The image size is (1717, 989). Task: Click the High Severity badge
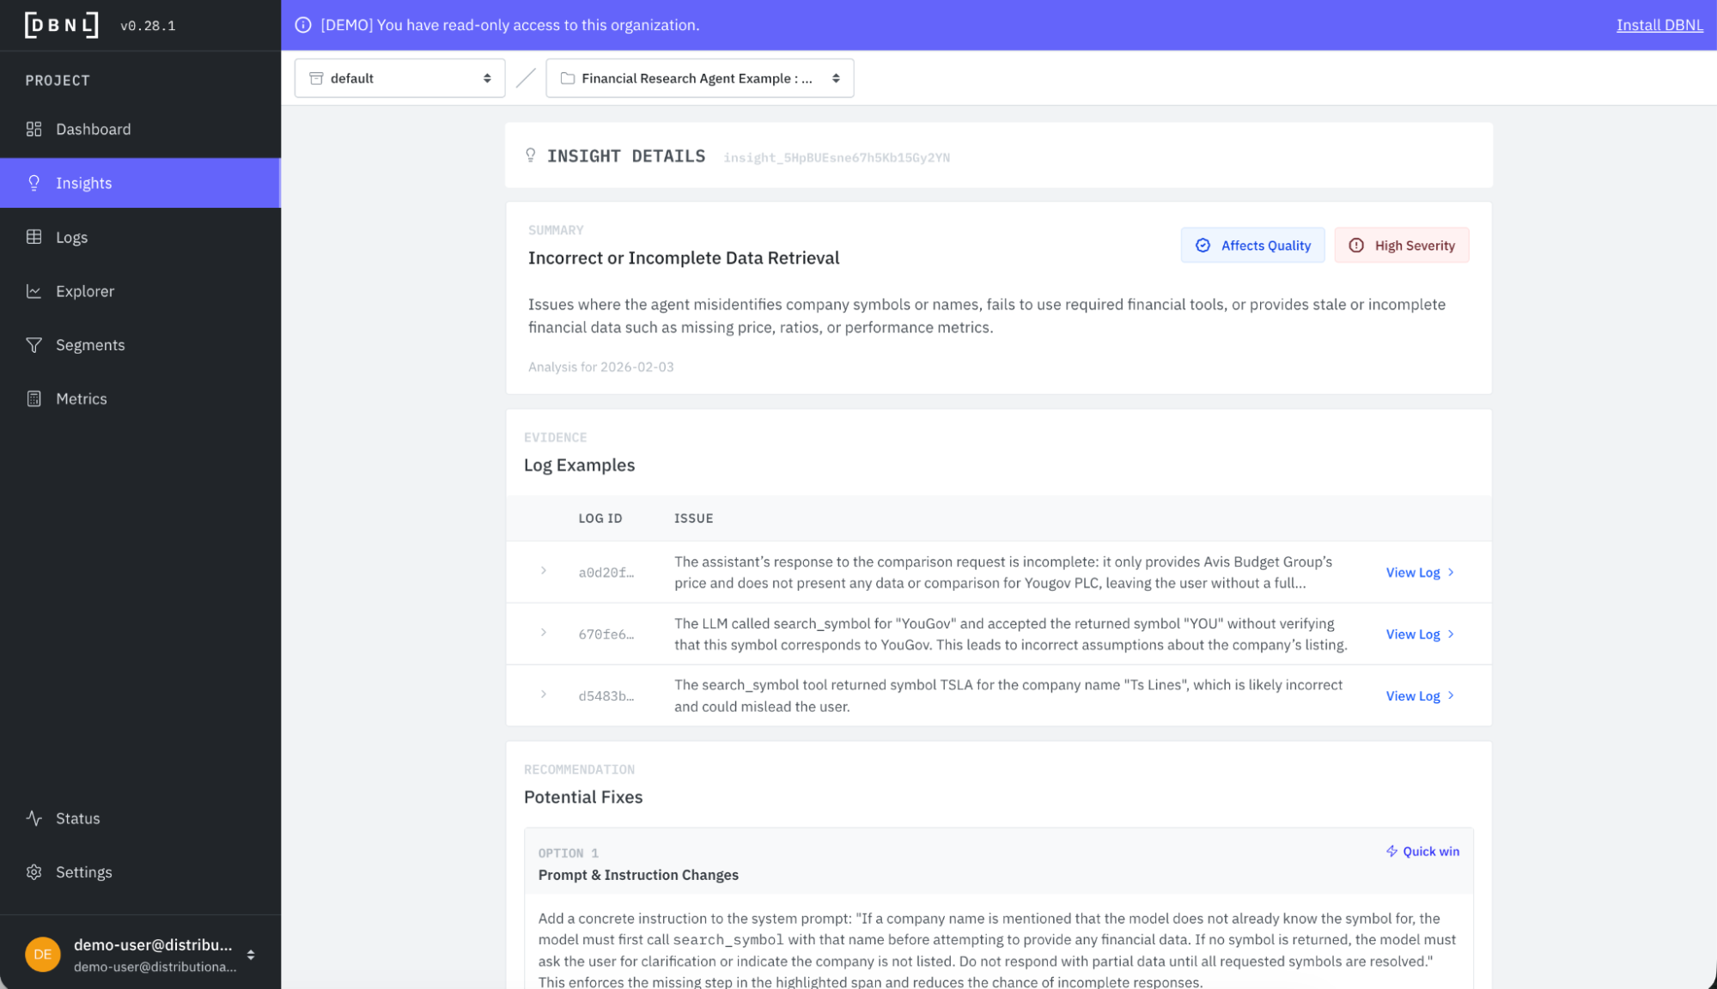[1401, 246]
